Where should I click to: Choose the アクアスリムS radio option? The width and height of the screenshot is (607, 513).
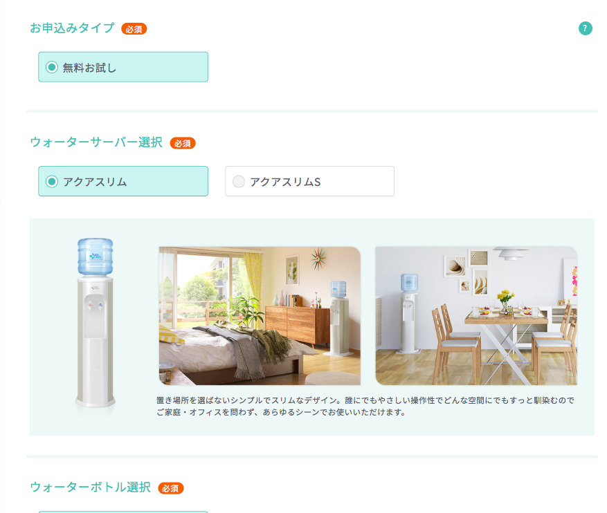click(x=239, y=181)
